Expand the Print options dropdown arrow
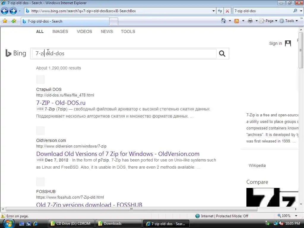 (x=256, y=21)
